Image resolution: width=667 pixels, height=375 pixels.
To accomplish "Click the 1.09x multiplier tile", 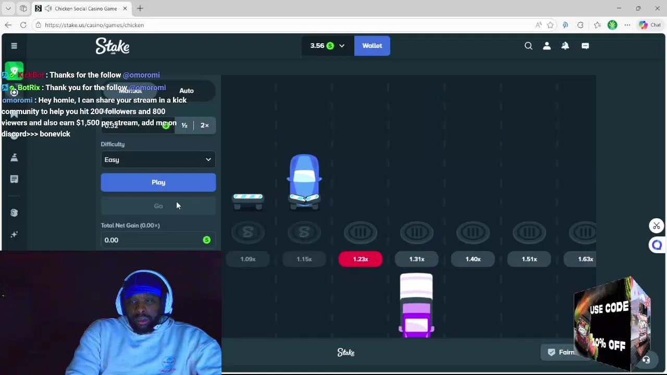I will coord(248,259).
